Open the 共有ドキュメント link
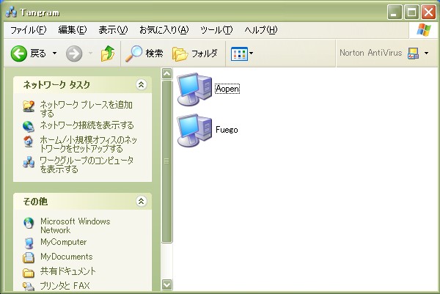The image size is (440, 294). (x=68, y=271)
